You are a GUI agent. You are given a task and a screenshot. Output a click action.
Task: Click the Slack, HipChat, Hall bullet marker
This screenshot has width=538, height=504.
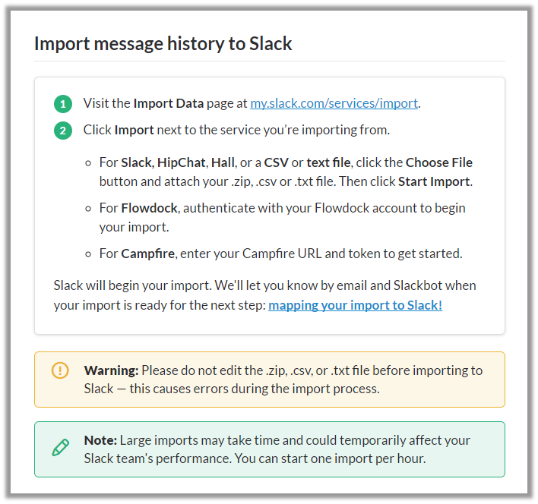[88, 163]
